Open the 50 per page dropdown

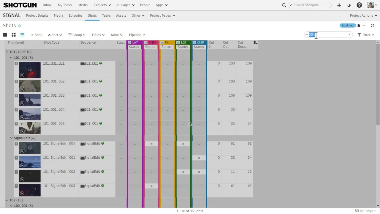pyautogui.click(x=365, y=211)
